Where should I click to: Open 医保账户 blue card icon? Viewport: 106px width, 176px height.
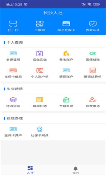66,70
